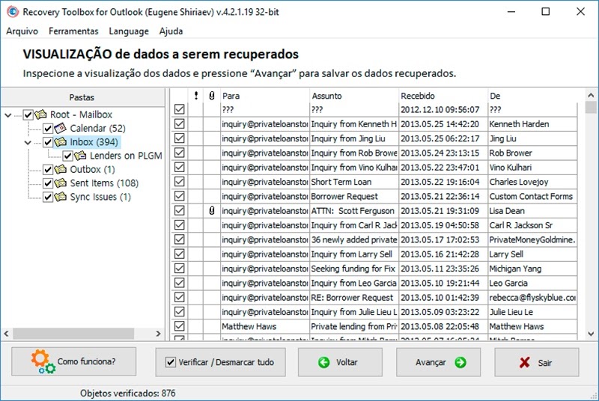Click the message list scroll up arrow
Image resolution: width=599 pixels, height=401 pixels.
tap(591, 95)
